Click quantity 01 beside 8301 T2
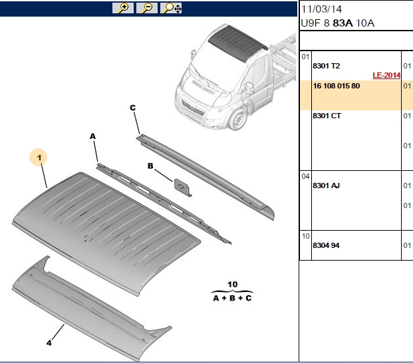Screen dimensions: 413x363 click(407, 66)
